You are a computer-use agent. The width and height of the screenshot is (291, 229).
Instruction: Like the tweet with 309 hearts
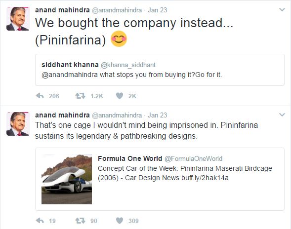[x=120, y=221]
